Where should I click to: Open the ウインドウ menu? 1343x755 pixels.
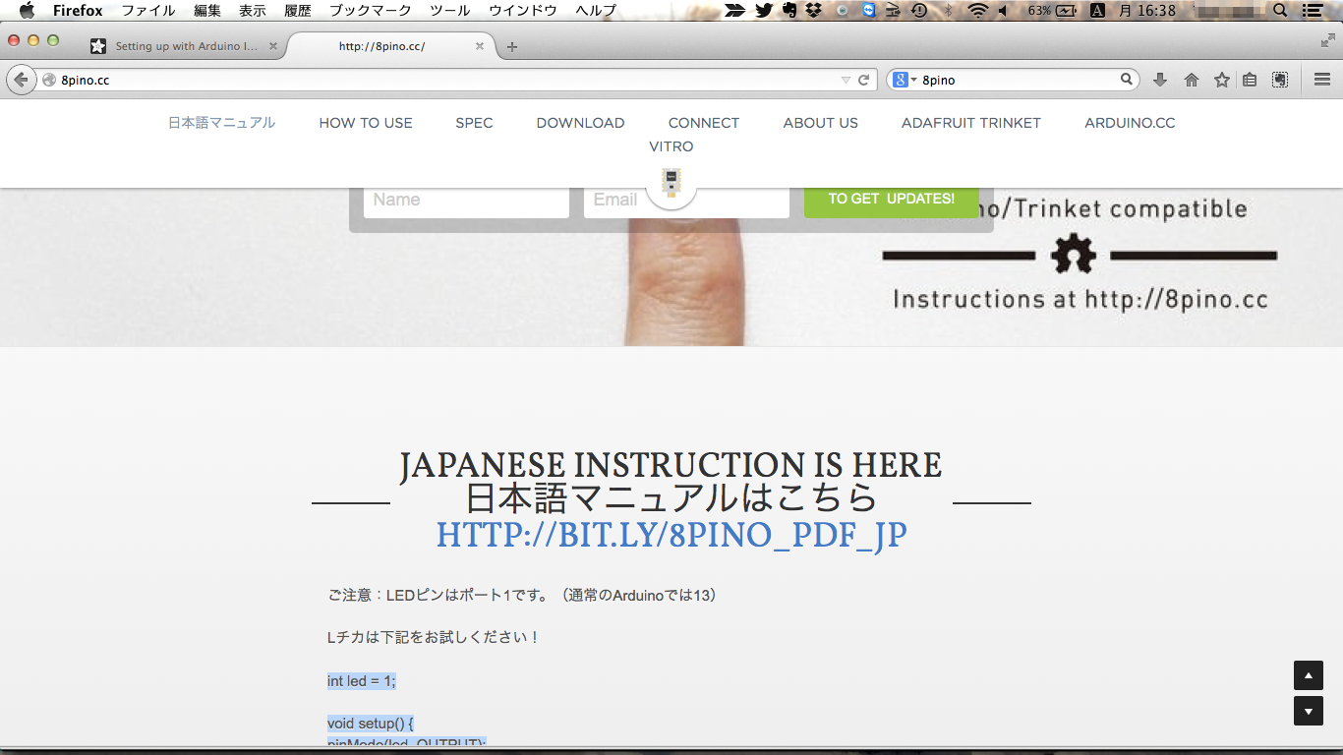[523, 11]
